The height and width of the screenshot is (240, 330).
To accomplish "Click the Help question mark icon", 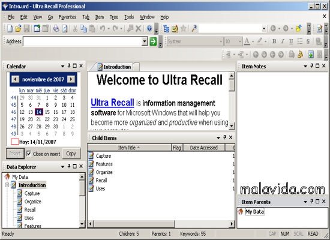I will [x=149, y=28].
